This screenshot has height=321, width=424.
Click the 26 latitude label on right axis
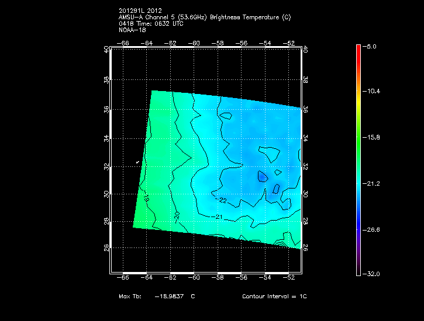306,247
